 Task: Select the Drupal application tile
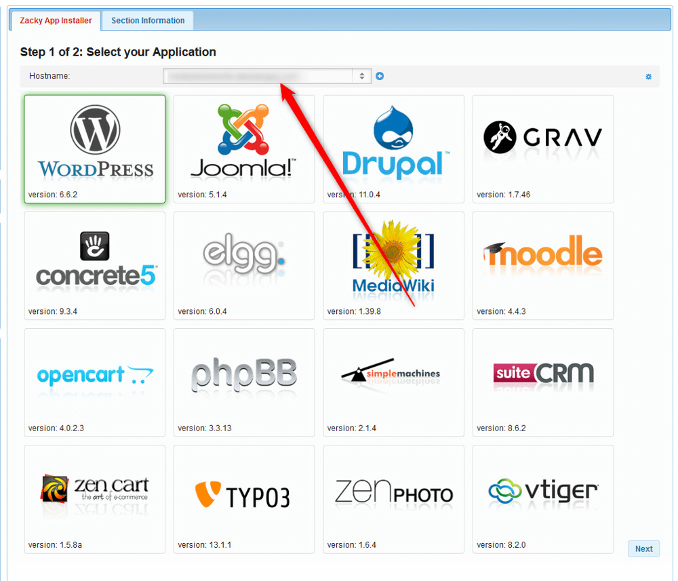tap(393, 149)
